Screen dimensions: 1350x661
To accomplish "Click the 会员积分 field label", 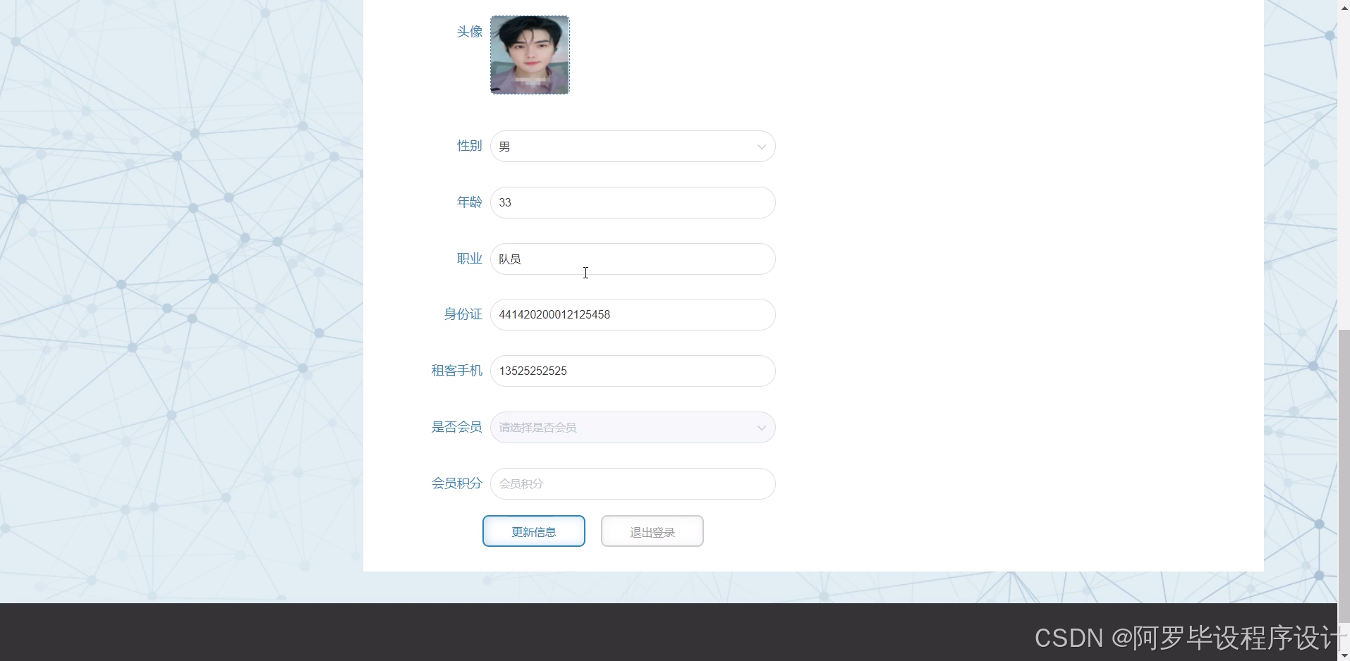I will (456, 483).
